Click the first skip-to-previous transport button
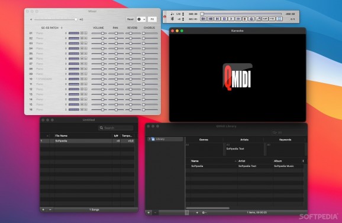This screenshot has height=223, width=342. coord(204,19)
